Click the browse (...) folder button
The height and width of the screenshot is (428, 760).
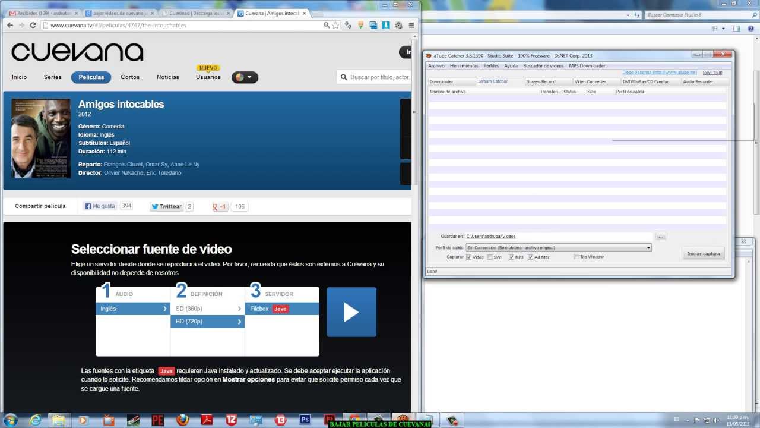[661, 237]
